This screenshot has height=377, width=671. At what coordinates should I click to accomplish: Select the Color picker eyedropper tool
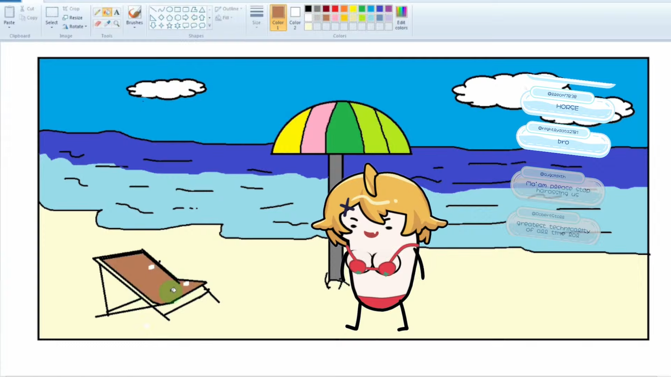tap(107, 23)
